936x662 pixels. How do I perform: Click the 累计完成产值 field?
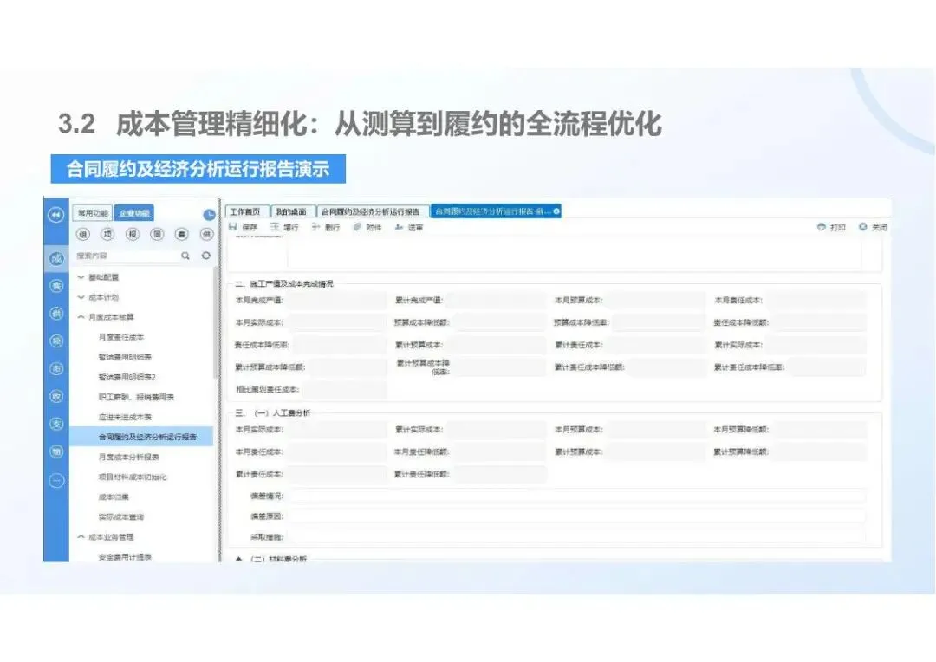coord(496,301)
